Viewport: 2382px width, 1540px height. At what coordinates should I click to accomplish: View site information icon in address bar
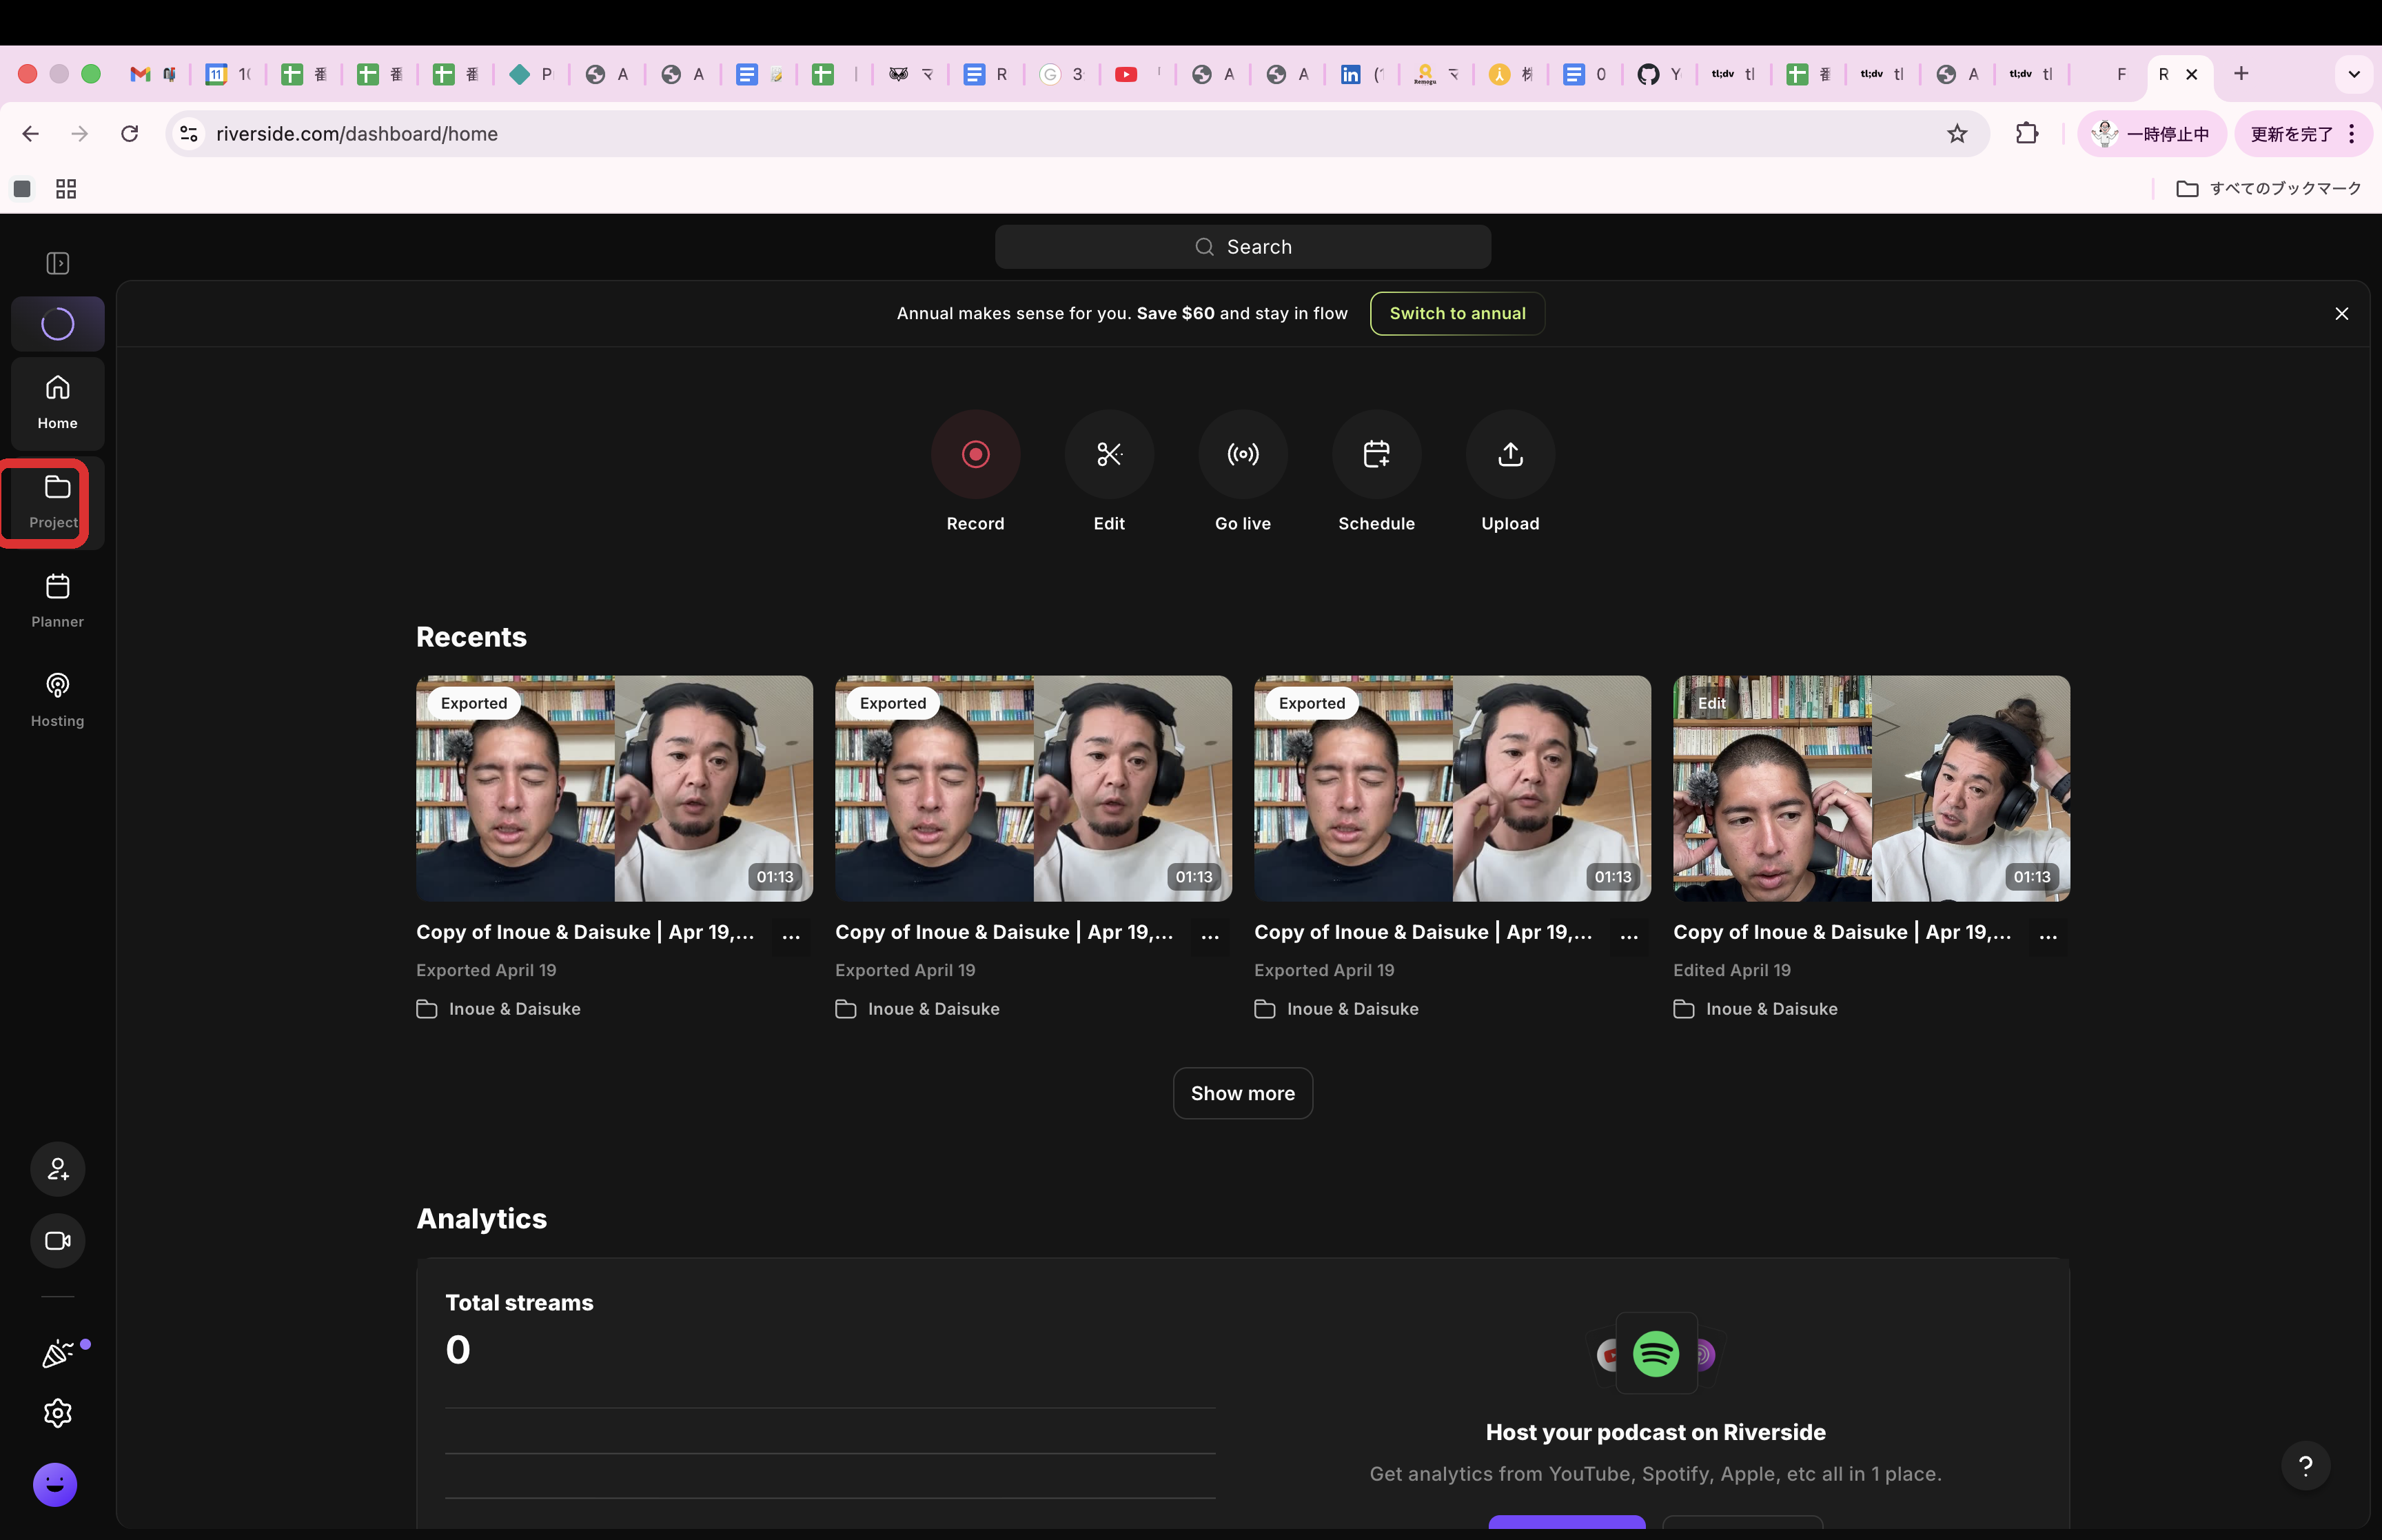189,134
